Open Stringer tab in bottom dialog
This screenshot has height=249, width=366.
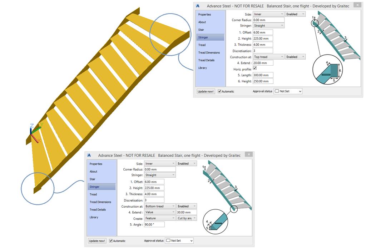coord(102,187)
